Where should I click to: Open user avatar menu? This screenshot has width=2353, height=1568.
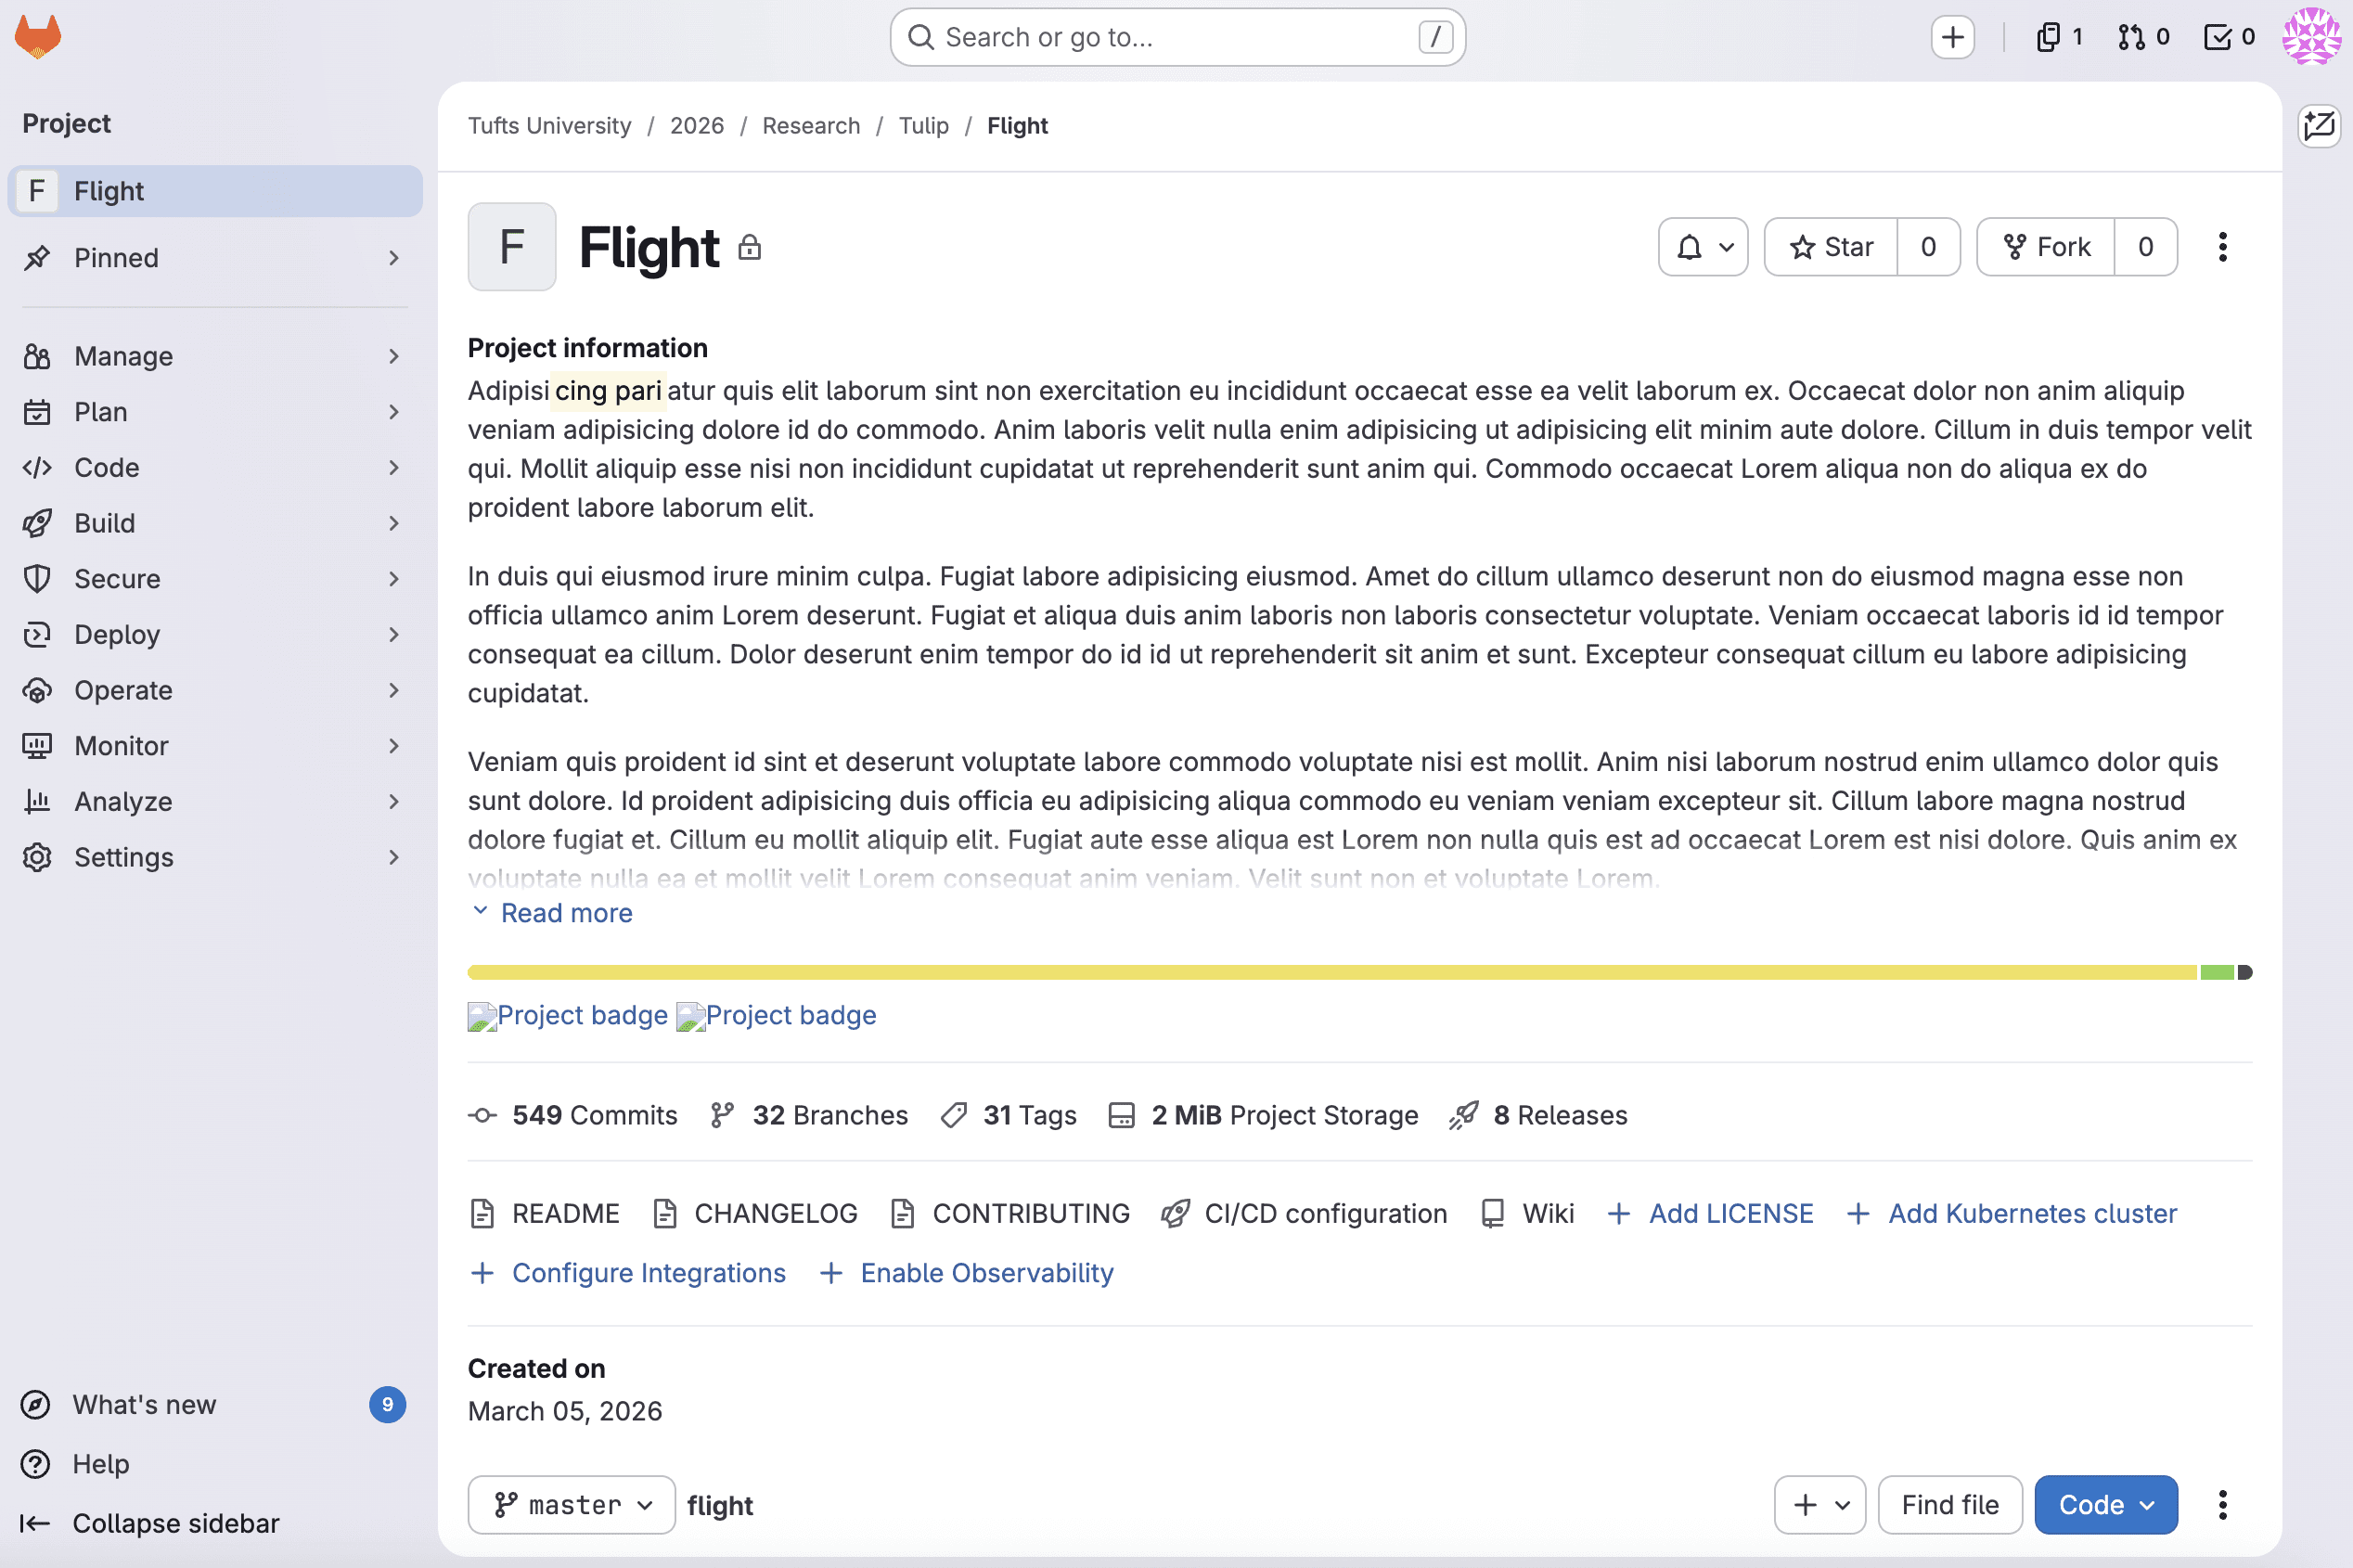tap(2311, 37)
